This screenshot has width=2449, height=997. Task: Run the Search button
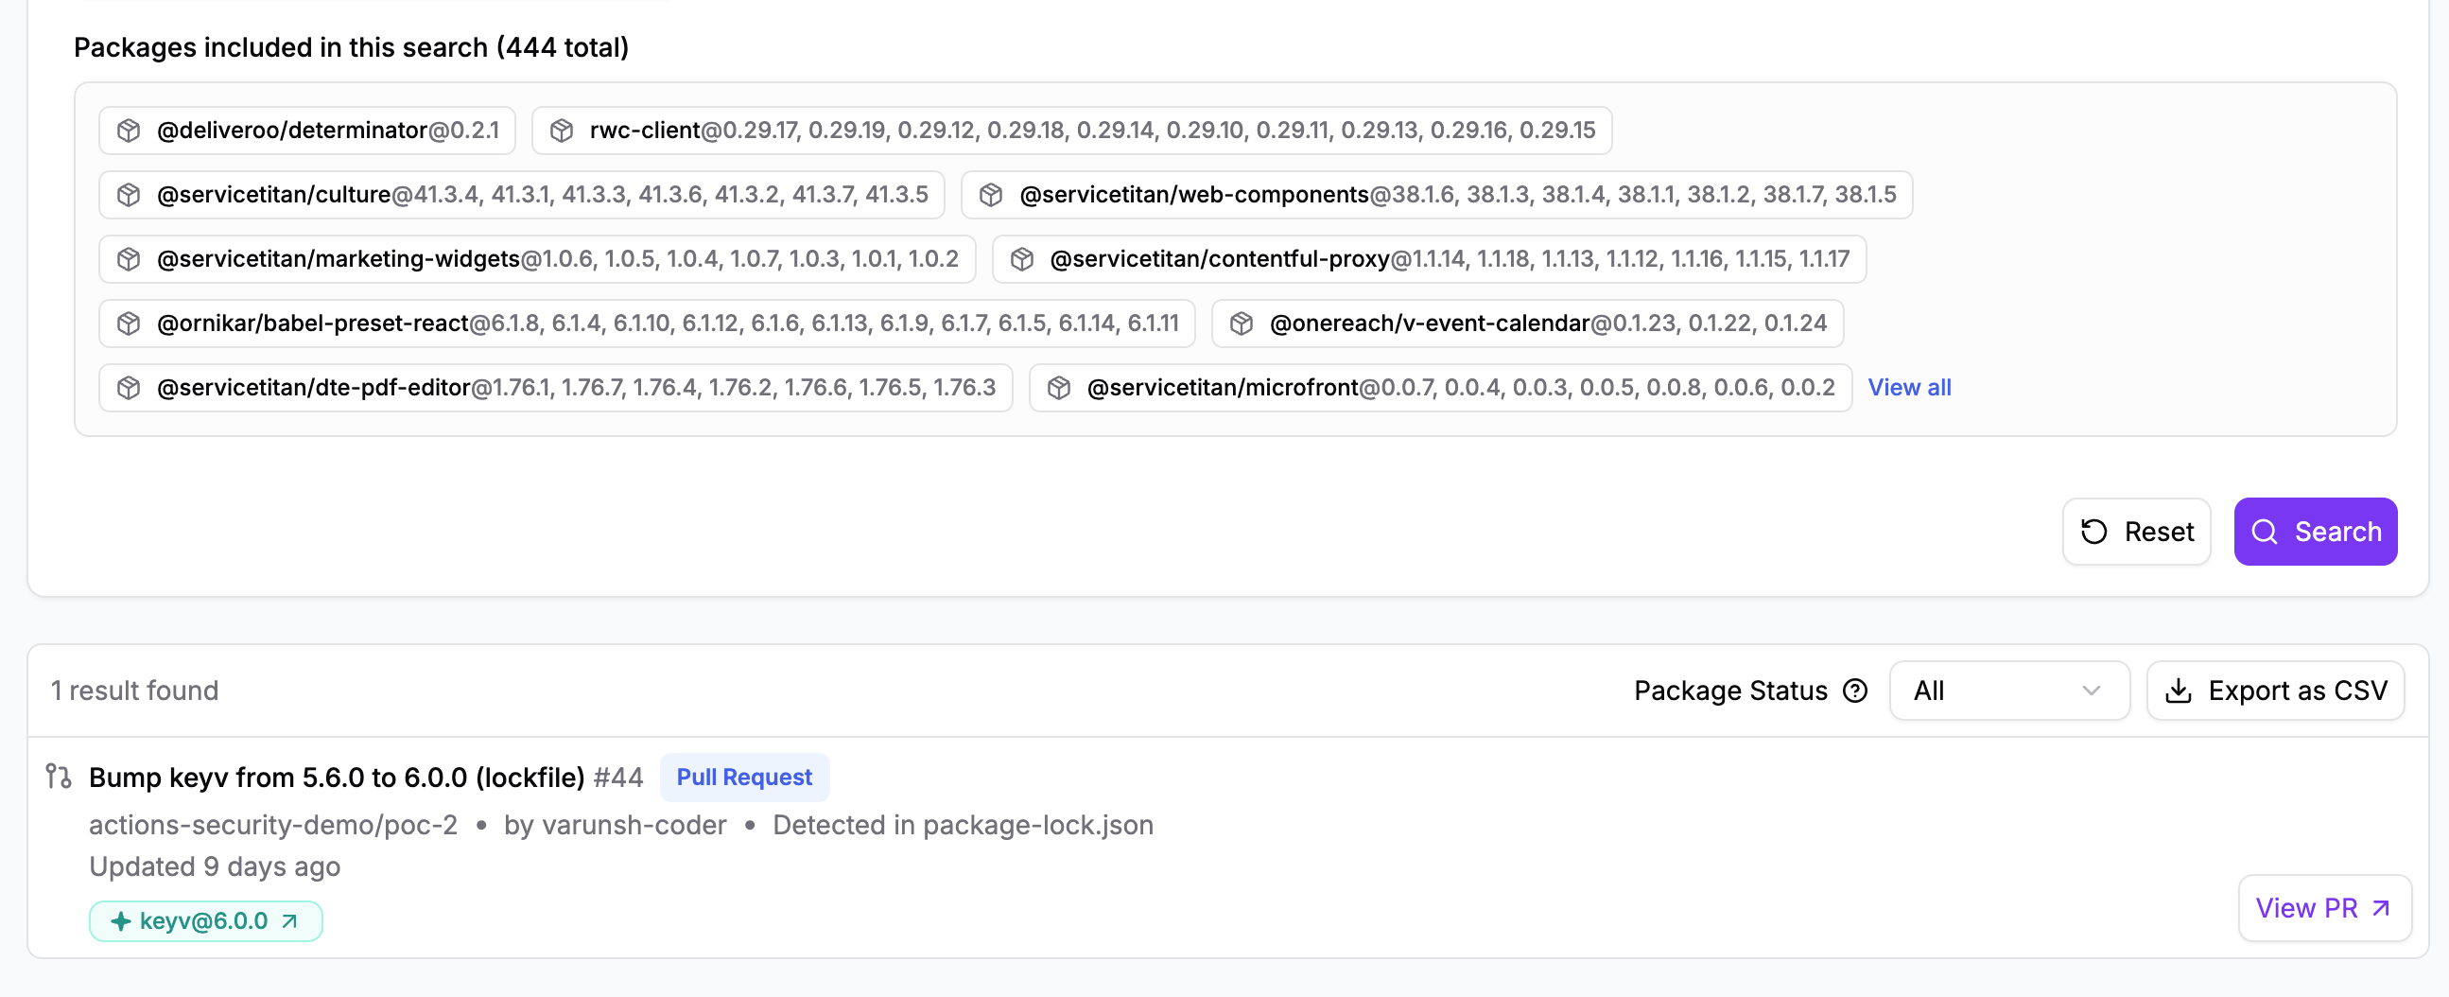click(2315, 532)
